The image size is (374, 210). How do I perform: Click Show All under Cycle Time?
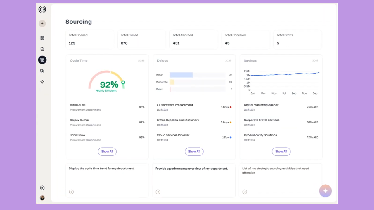click(x=107, y=151)
